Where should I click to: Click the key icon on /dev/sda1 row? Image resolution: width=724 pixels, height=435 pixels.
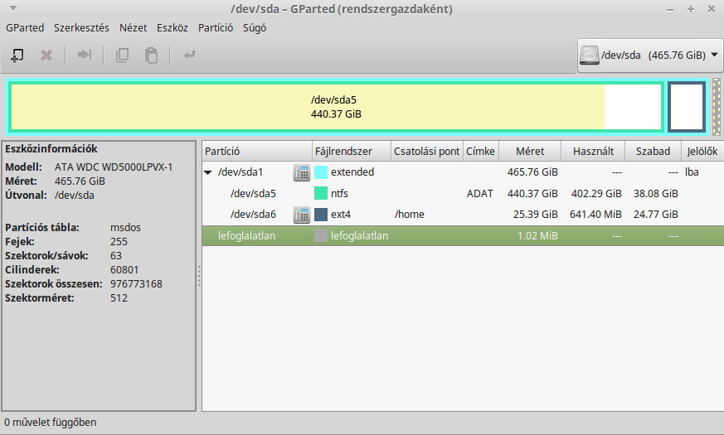pyautogui.click(x=302, y=172)
